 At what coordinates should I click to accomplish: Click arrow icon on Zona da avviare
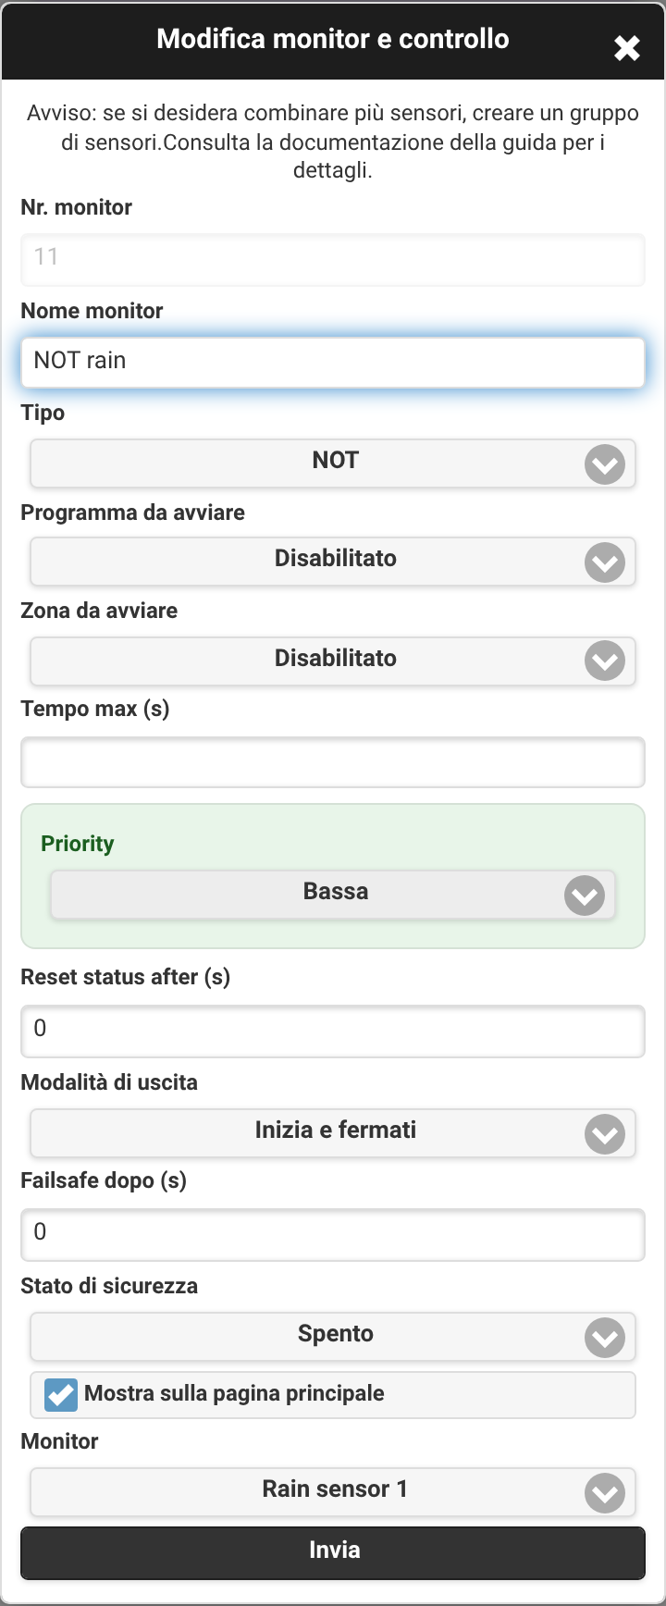click(x=605, y=661)
